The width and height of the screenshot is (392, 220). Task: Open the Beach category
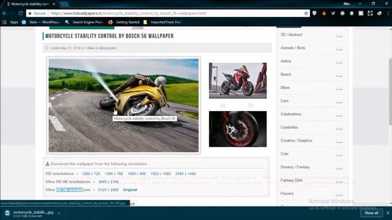(286, 75)
